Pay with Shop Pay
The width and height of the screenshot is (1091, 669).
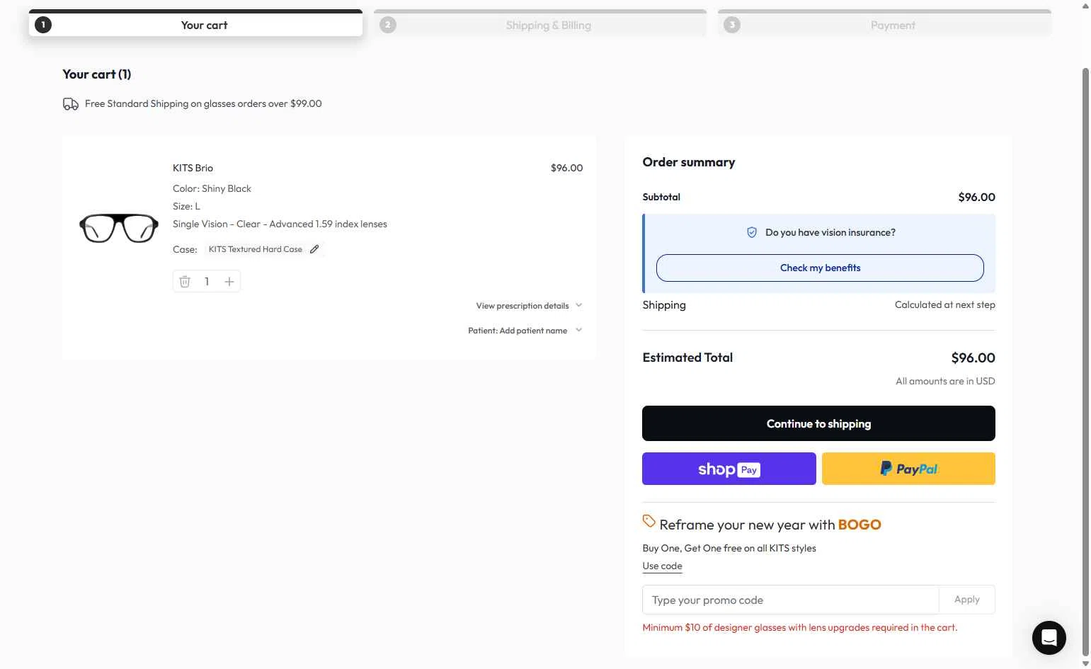click(x=729, y=469)
